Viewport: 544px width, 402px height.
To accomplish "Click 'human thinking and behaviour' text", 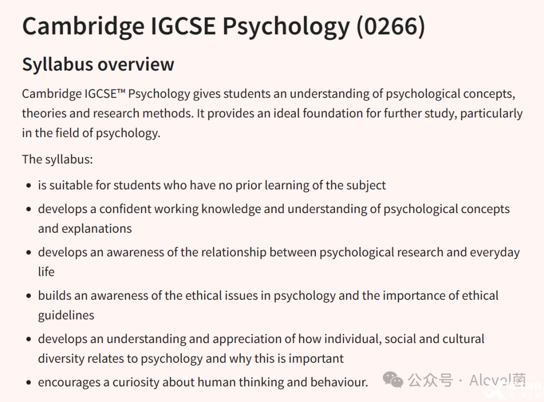I will pos(283,382).
